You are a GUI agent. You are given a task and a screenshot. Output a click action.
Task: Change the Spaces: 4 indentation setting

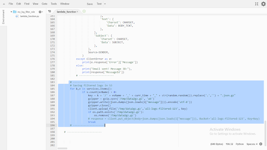click(252, 144)
